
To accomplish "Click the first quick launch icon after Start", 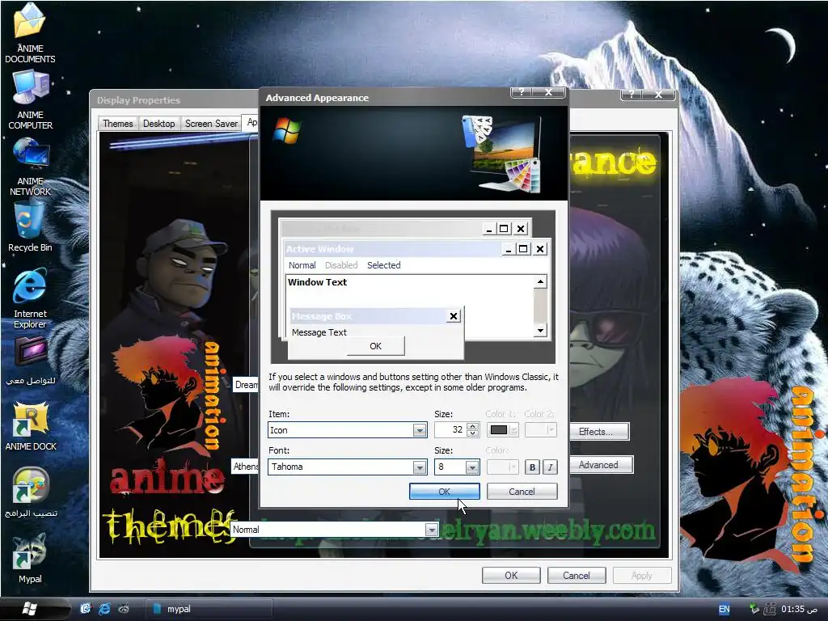I will 86,609.
